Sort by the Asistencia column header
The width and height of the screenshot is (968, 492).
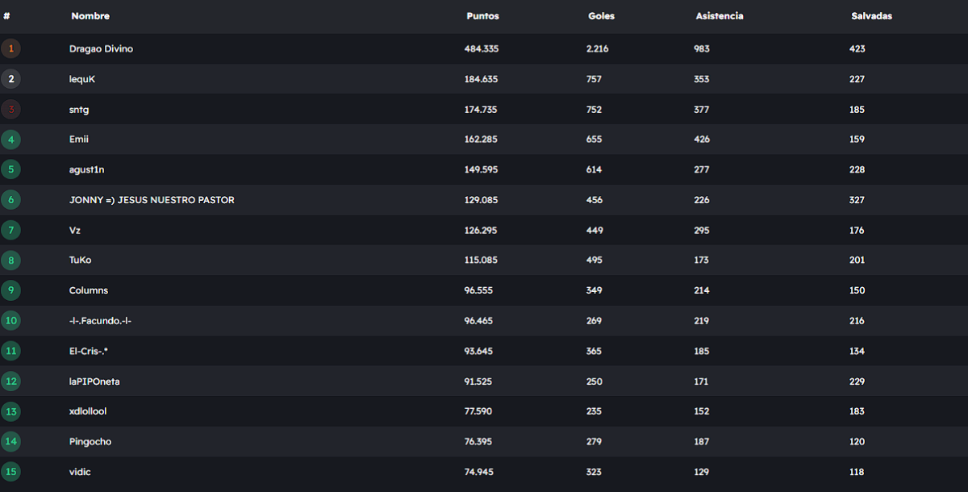(720, 16)
